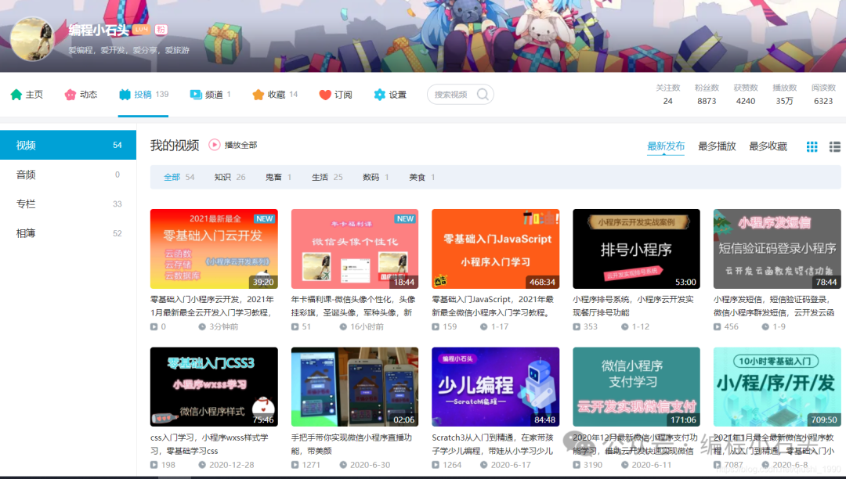
Task: Click the LV4 level badge
Action: point(141,30)
